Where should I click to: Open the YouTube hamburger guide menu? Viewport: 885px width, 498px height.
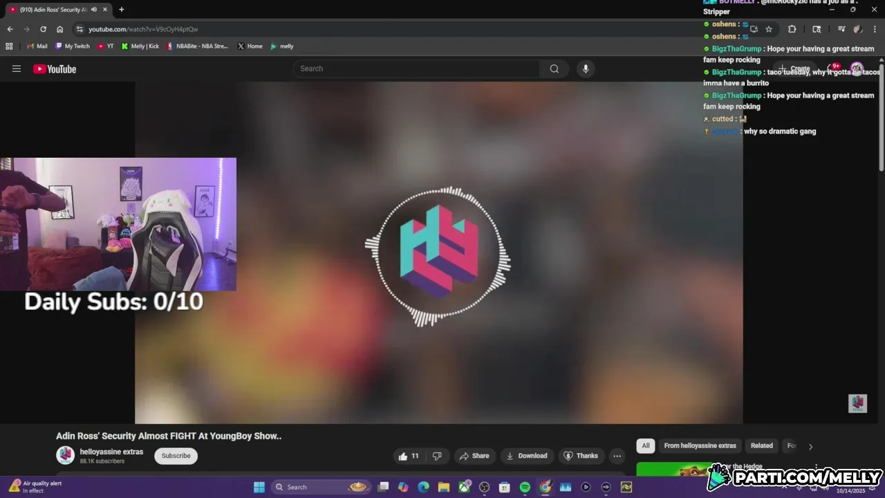17,68
